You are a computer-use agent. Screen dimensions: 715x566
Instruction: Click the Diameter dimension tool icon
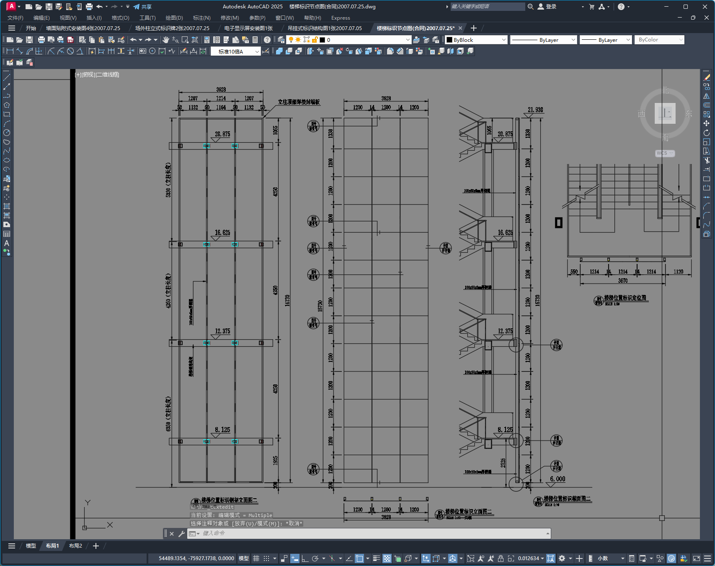70,51
